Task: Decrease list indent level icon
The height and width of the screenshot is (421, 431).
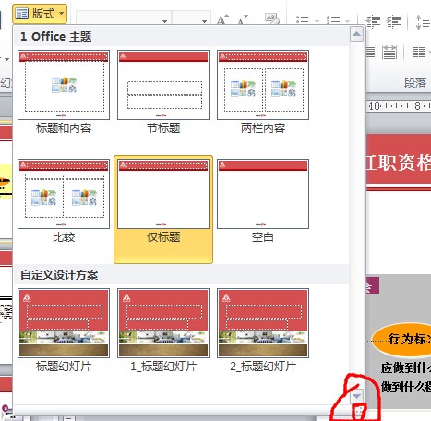Action: pos(373,21)
